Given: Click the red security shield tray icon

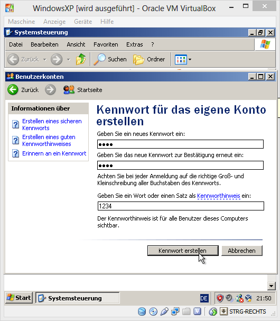Looking at the screenshot, I should [x=220, y=298].
